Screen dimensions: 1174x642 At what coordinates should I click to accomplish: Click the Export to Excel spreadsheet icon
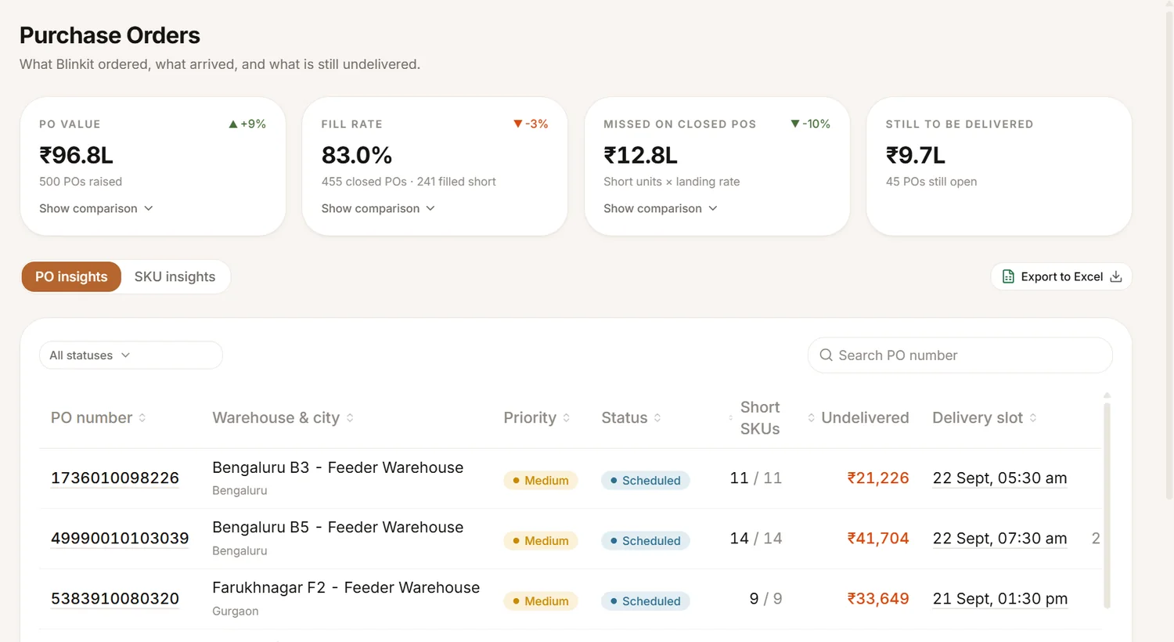coord(1008,276)
